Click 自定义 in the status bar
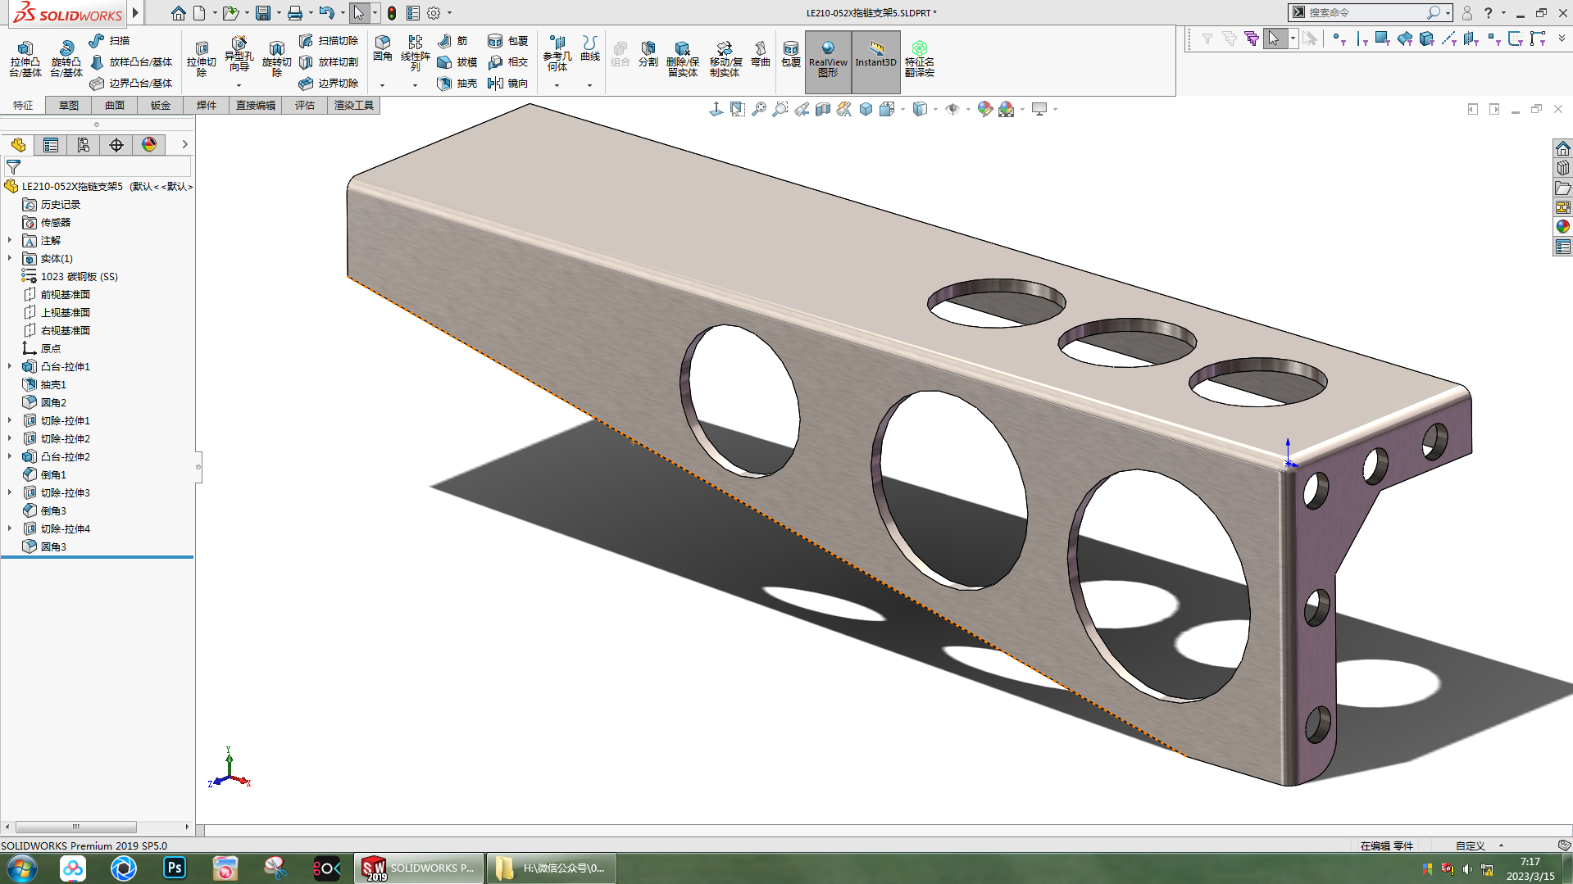This screenshot has height=884, width=1573. coord(1471,845)
